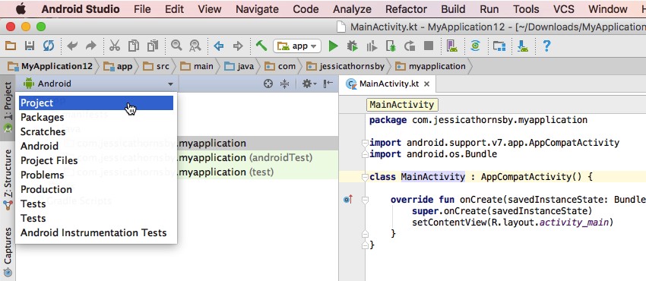Click the Find magnifier icon

click(176, 46)
